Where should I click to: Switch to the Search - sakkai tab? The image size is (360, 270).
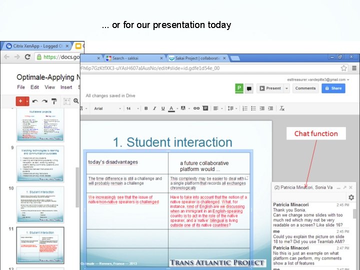(x=133, y=58)
